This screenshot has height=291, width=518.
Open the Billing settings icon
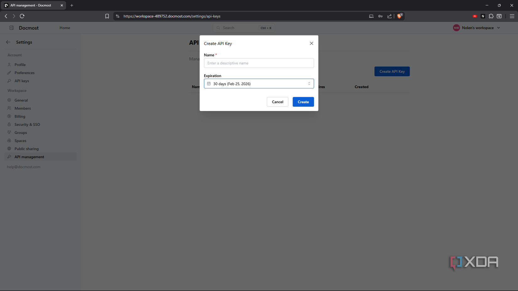coord(10,116)
